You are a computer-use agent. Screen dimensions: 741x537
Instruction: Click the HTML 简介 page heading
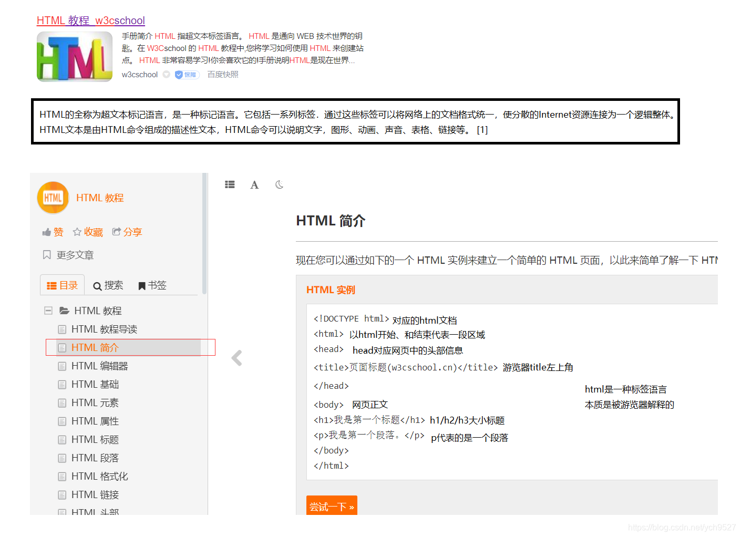click(331, 221)
